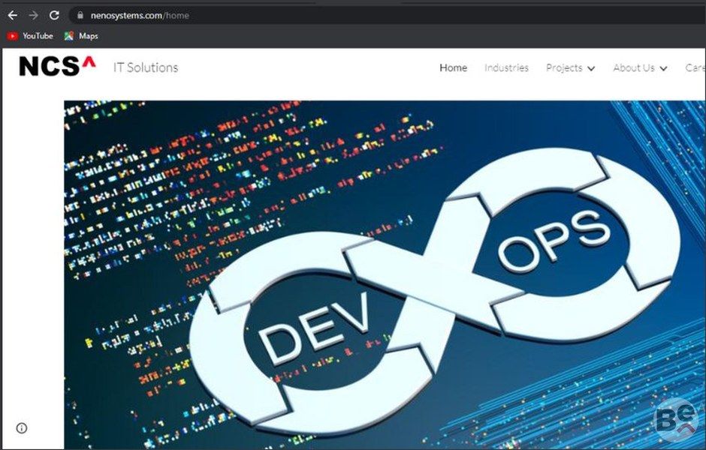
Task: Open the Maps bookmark
Action: [x=81, y=36]
